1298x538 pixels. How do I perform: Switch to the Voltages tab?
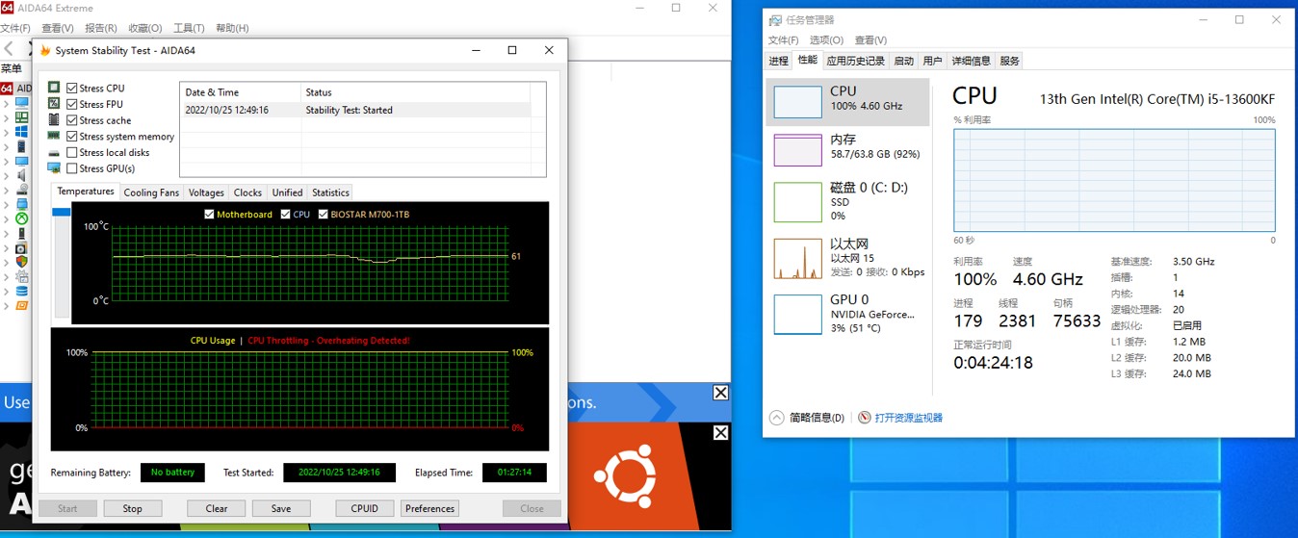click(206, 192)
